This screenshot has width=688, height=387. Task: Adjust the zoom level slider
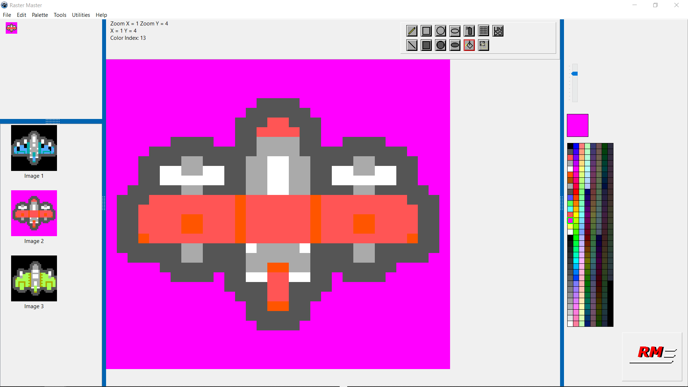(575, 73)
